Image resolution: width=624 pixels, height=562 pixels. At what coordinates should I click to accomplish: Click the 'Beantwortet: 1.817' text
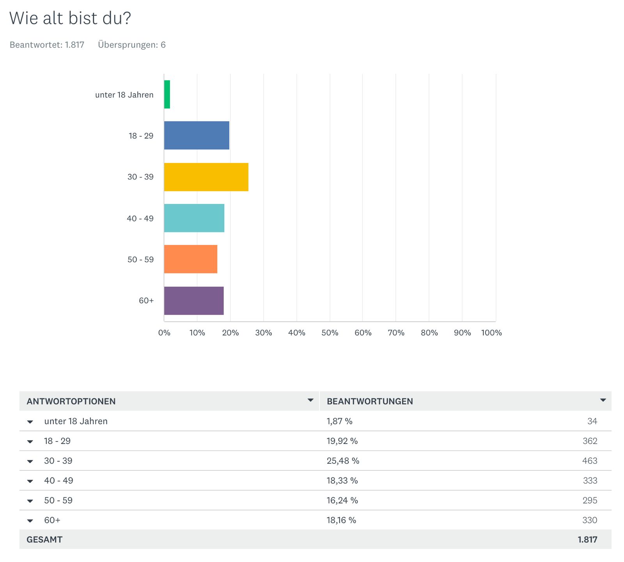[47, 45]
